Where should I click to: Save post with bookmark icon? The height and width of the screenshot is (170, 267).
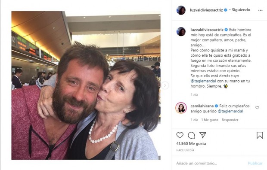click(260, 135)
